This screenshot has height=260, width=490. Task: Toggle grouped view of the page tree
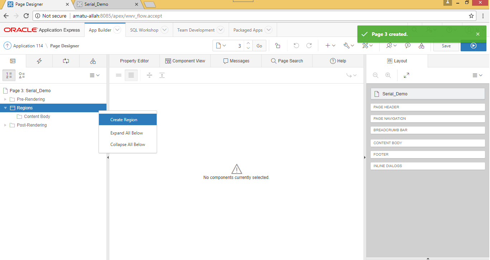point(22,75)
